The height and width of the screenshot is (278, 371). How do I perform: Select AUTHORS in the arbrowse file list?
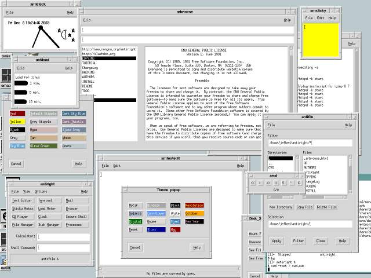coord(88,76)
